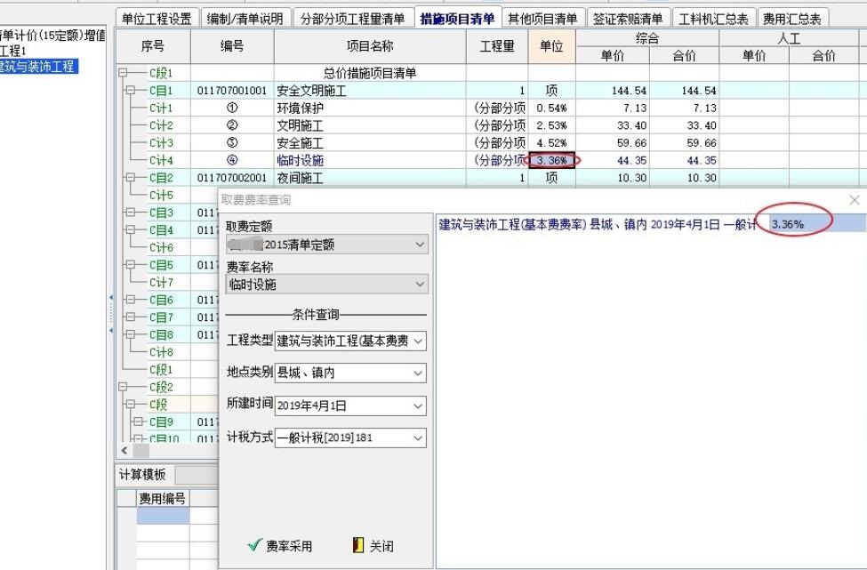Collapse the C段1 tree node at top

(123, 73)
